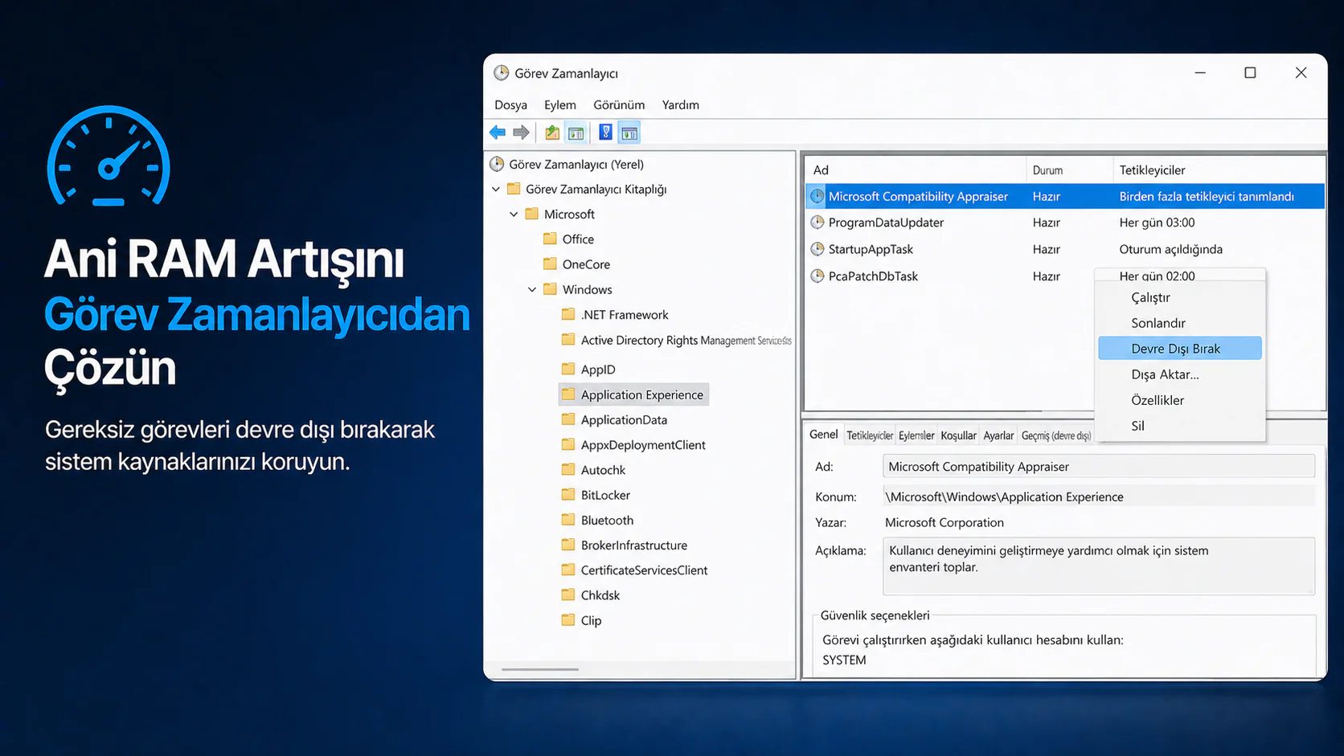The width and height of the screenshot is (1344, 756).
Task: Click the clock icon of StartupAppTask
Action: click(817, 249)
